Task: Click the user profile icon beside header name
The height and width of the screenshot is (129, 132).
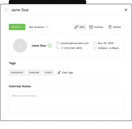Action: click(6, 10)
